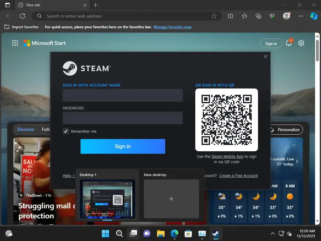
Task: Open the Edge tab actions menu icon
Action: click(8, 5)
